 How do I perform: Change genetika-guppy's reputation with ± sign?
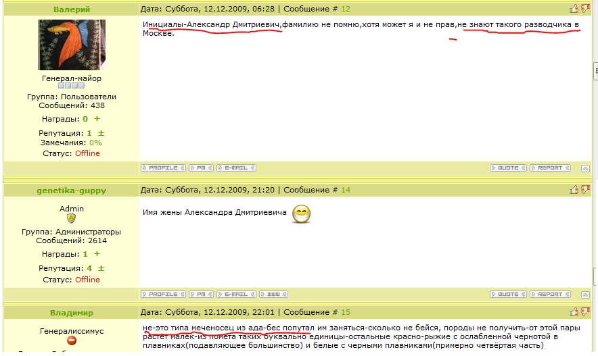(x=101, y=268)
